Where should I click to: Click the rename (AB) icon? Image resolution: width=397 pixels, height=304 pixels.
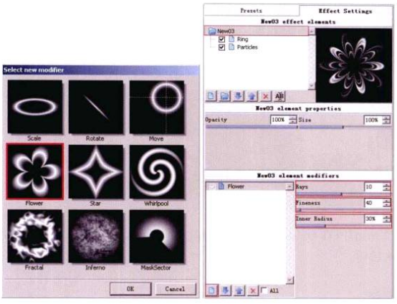(279, 96)
